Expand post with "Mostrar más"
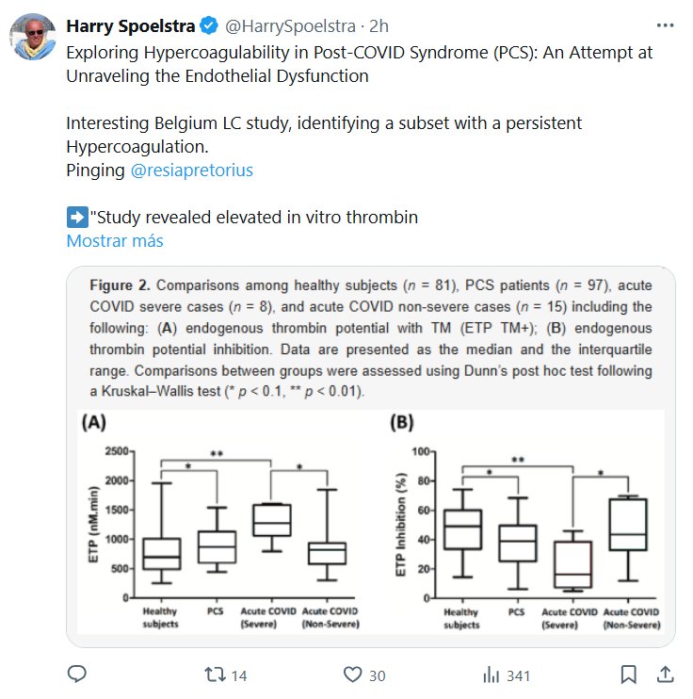Viewport: 693px width, 699px height. pos(114,241)
